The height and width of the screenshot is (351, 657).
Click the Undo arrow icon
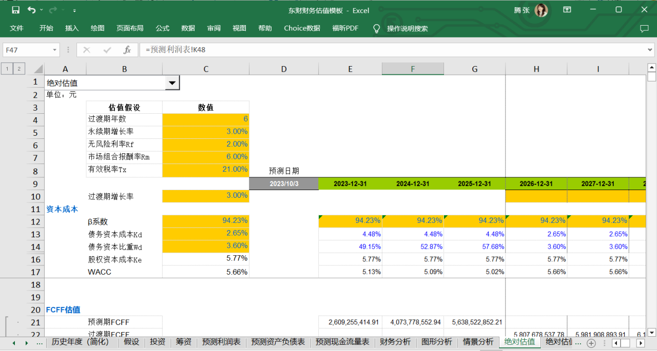[32, 10]
